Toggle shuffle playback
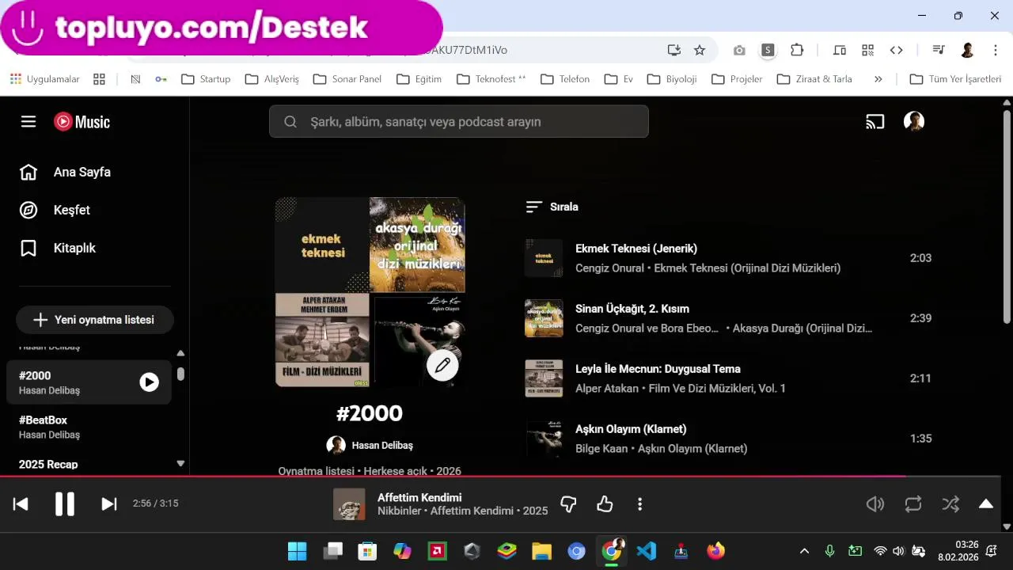 [950, 504]
